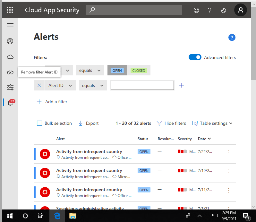The width and height of the screenshot is (256, 222).
Task: Expand the first filter's field dropdown arrow
Action: 67,71
